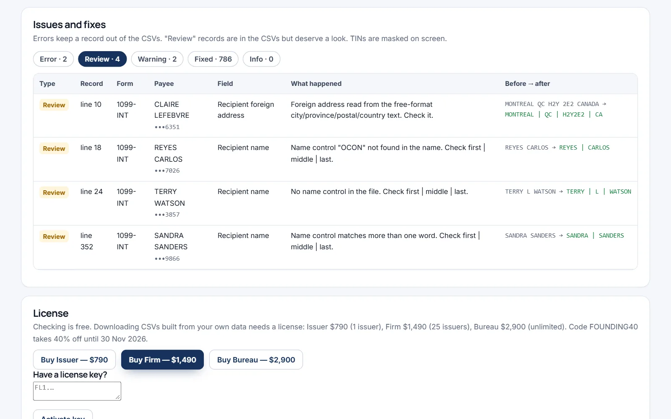Select the Review · 4 filter chip
The width and height of the screenshot is (671, 419).
tap(102, 59)
